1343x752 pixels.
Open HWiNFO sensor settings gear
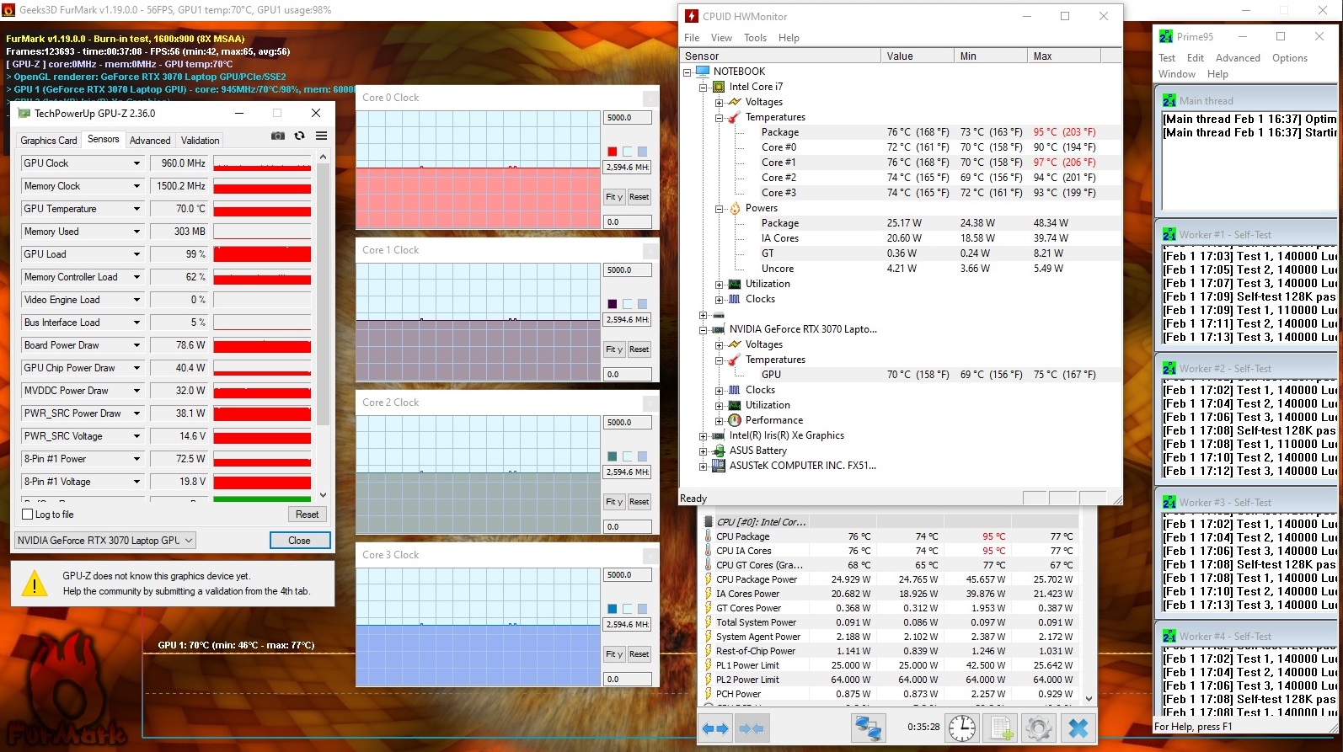click(1039, 728)
